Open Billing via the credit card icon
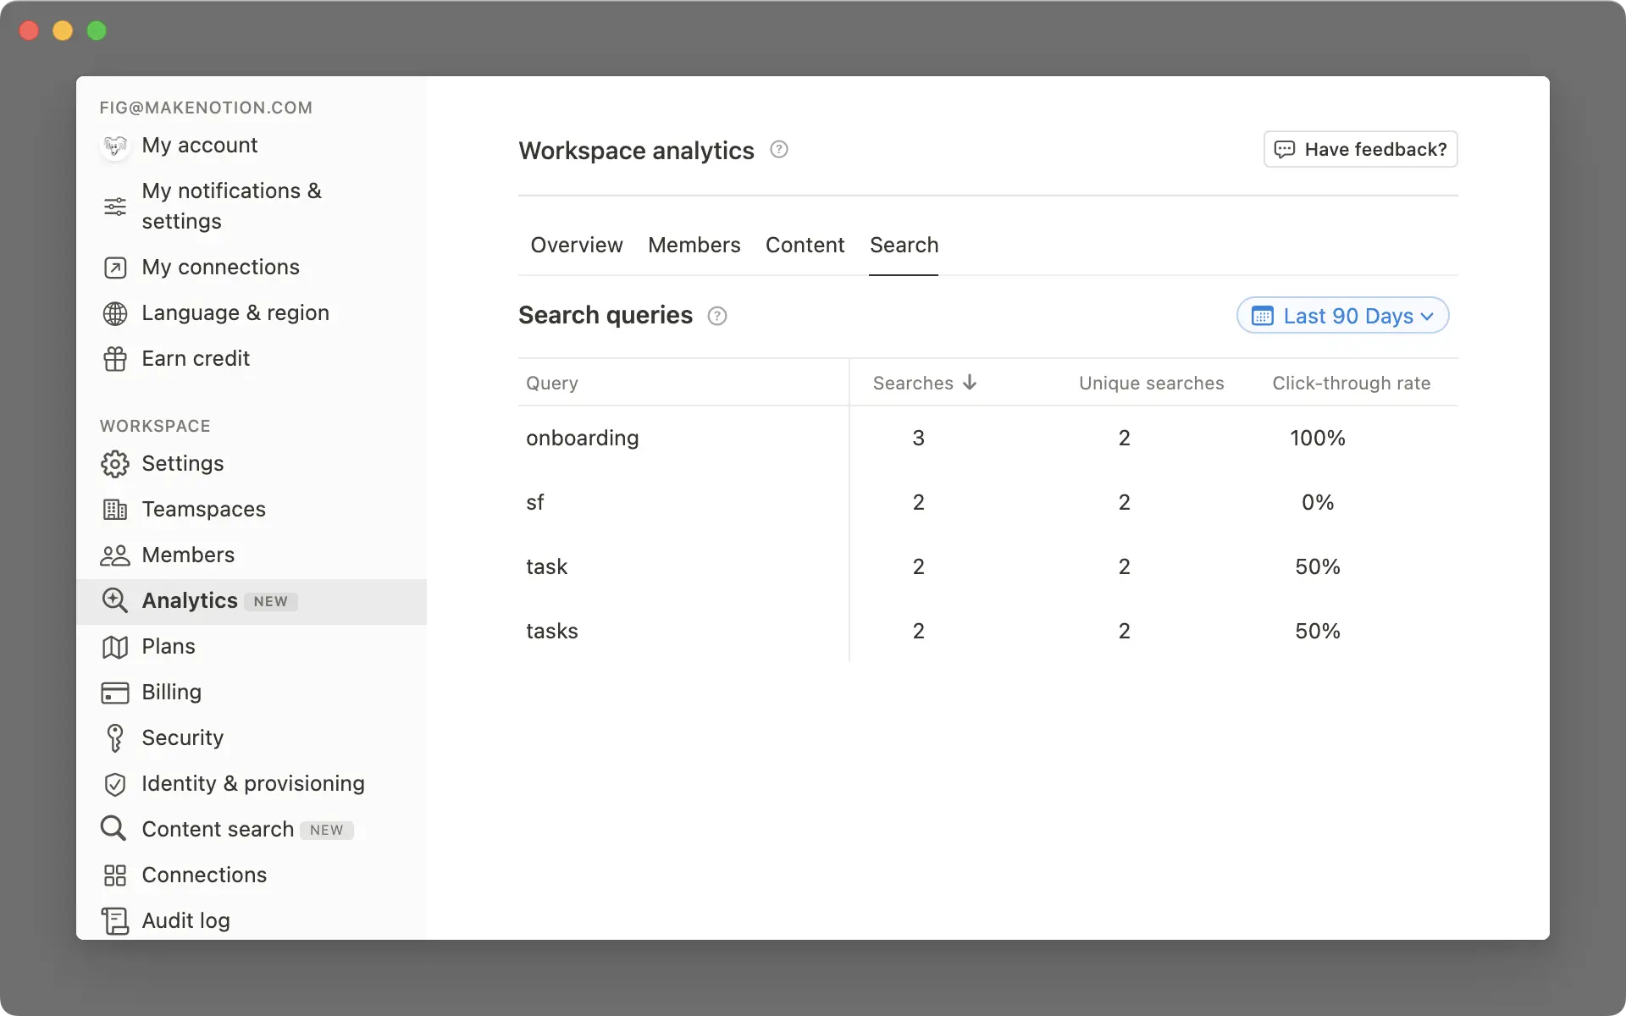Image resolution: width=1626 pixels, height=1016 pixels. click(x=114, y=692)
